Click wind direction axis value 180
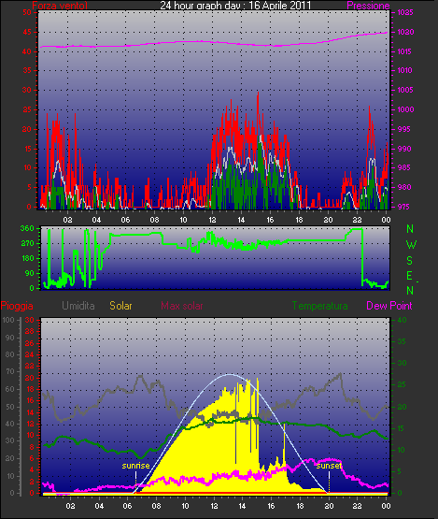The width and height of the screenshot is (438, 519). coord(27,258)
